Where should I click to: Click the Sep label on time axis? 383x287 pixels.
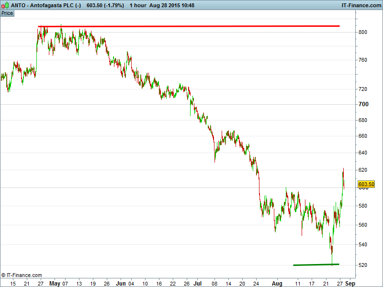[350, 283]
